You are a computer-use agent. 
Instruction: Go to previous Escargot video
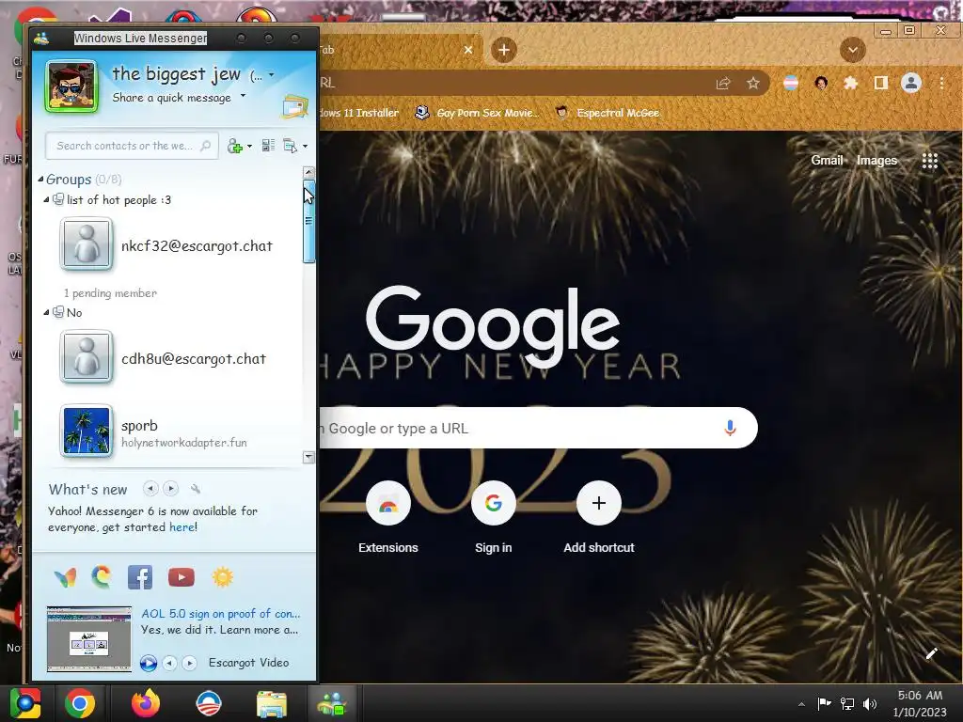tap(170, 663)
